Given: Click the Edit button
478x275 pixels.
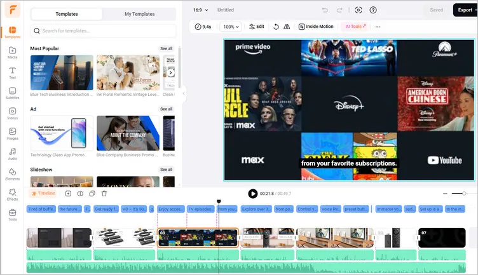Looking at the screenshot, I should [x=257, y=27].
